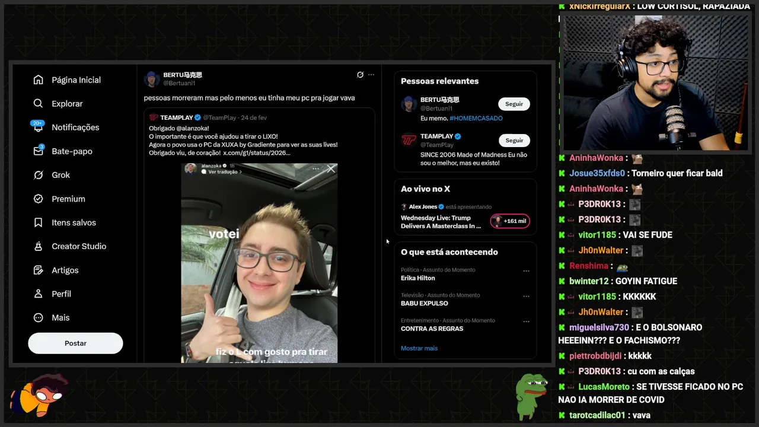Image resolution: width=759 pixels, height=427 pixels.
Task: Click the streamer webcam feed
Action: (x=655, y=82)
